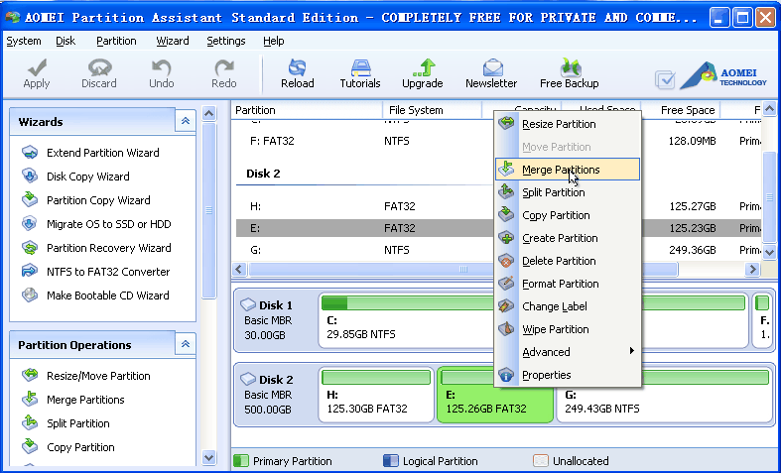Click the Disk 2 header in partition list
781x473 pixels.
coord(264,174)
